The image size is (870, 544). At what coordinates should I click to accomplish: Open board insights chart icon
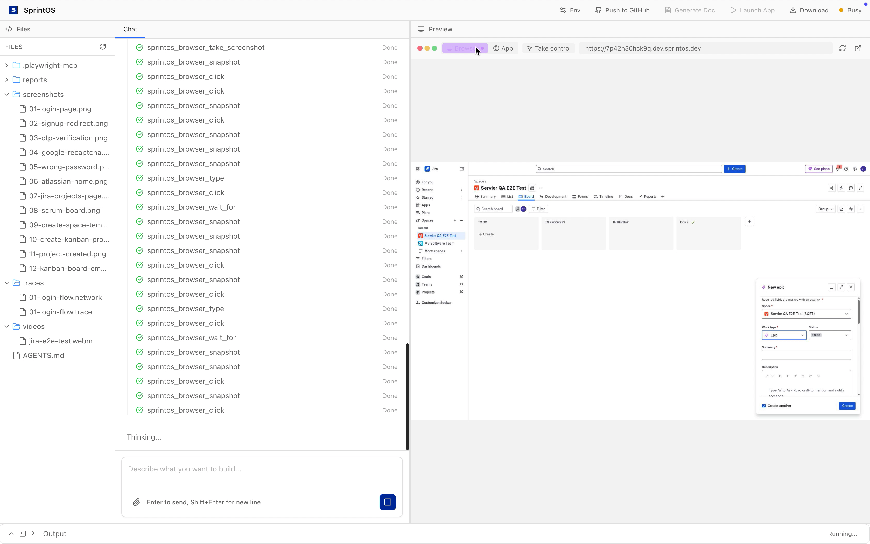[841, 209]
